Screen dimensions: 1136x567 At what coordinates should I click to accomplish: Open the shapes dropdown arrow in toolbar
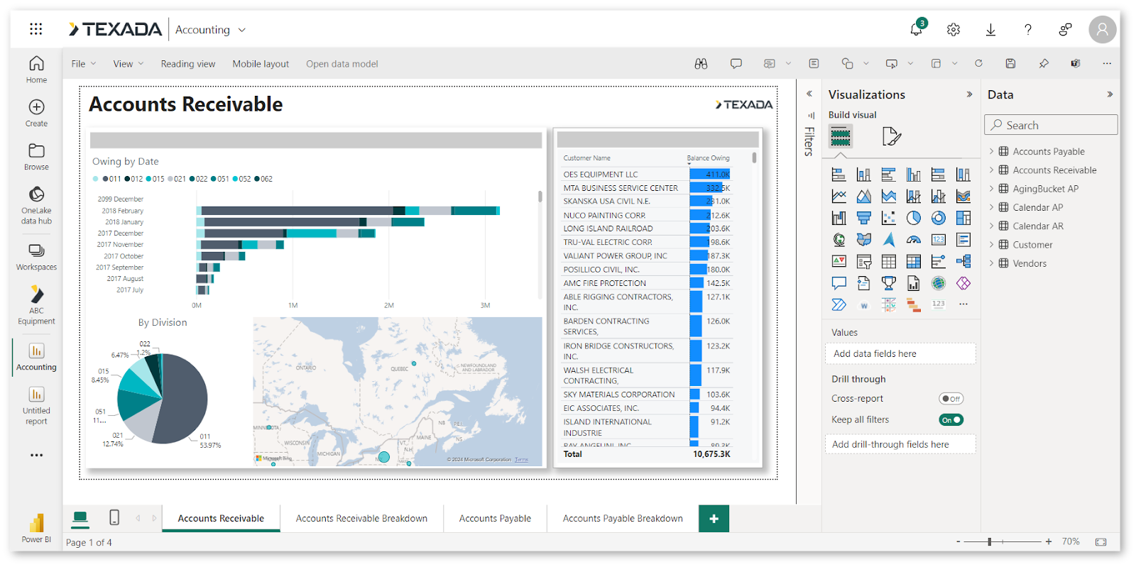866,64
